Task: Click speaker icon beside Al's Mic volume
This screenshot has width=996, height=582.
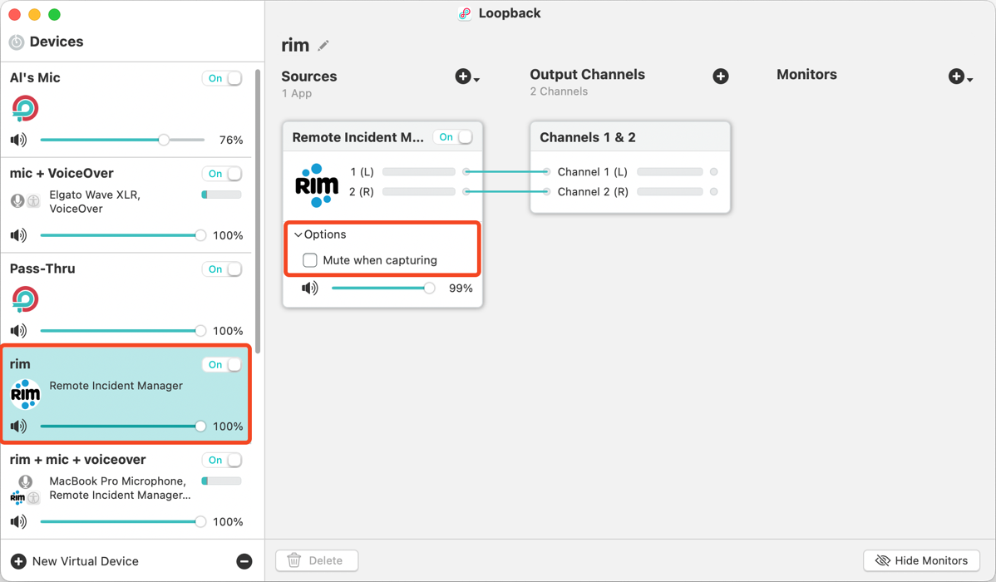Action: click(x=18, y=140)
